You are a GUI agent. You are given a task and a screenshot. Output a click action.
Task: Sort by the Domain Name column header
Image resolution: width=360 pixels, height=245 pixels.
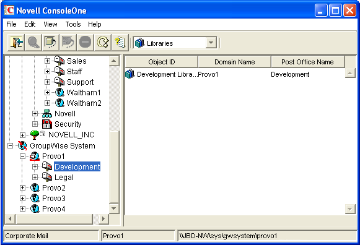click(x=234, y=62)
